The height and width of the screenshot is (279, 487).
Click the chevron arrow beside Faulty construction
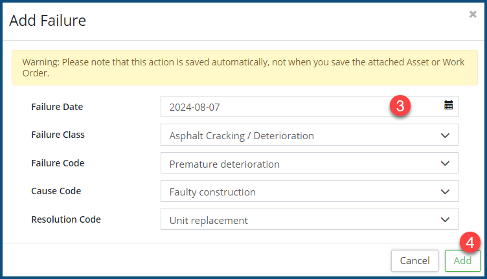pyautogui.click(x=445, y=192)
